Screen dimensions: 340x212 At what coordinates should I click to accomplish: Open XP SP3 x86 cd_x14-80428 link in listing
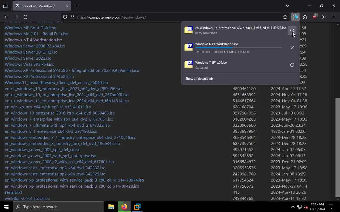[x=72, y=186]
